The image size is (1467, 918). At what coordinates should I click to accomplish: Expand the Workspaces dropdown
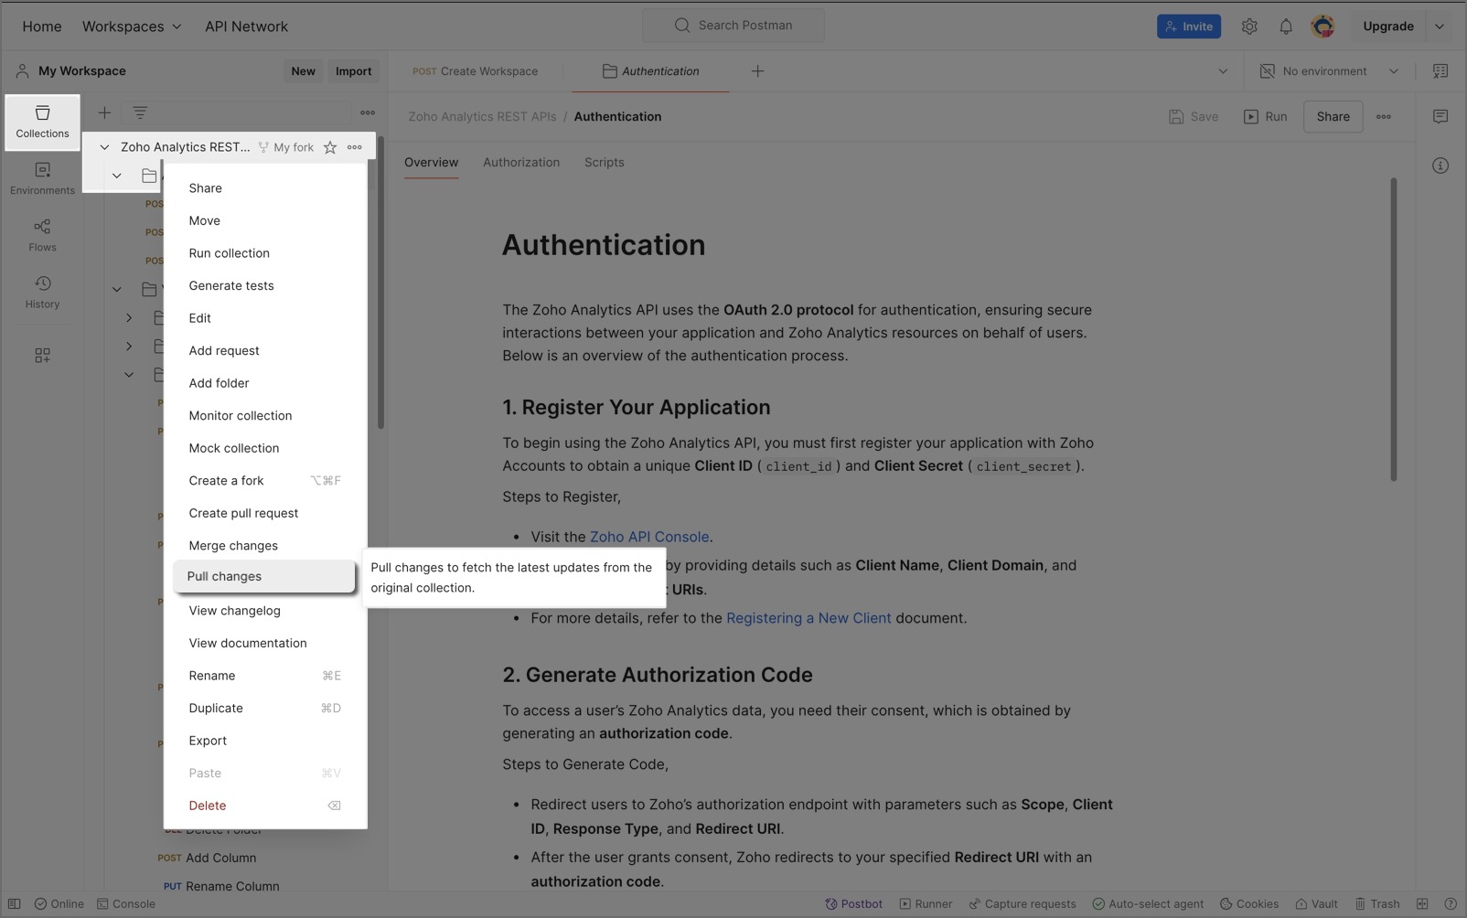[x=132, y=27]
